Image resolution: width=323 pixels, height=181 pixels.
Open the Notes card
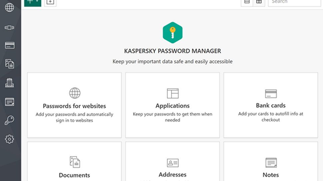[271, 161]
